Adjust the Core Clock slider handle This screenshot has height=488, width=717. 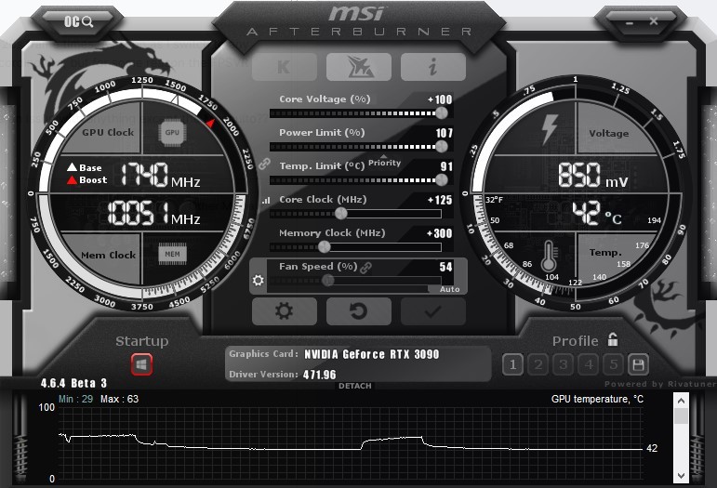click(x=341, y=214)
